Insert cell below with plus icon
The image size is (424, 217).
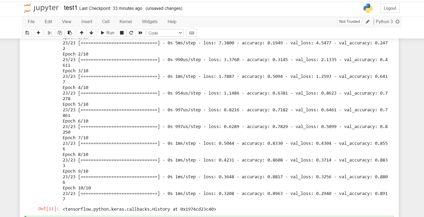(38, 33)
